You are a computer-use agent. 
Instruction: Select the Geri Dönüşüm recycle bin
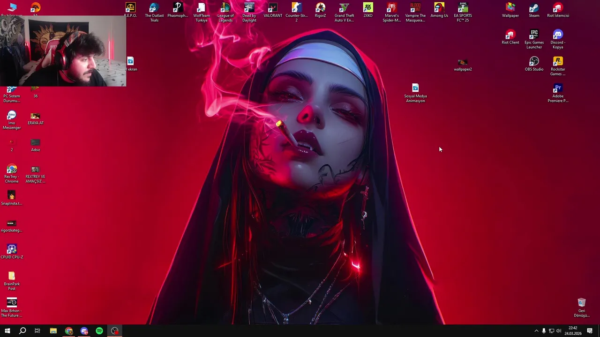581,308
